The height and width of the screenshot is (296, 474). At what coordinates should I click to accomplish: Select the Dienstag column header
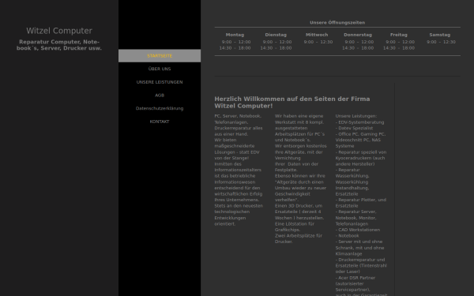coord(276,35)
